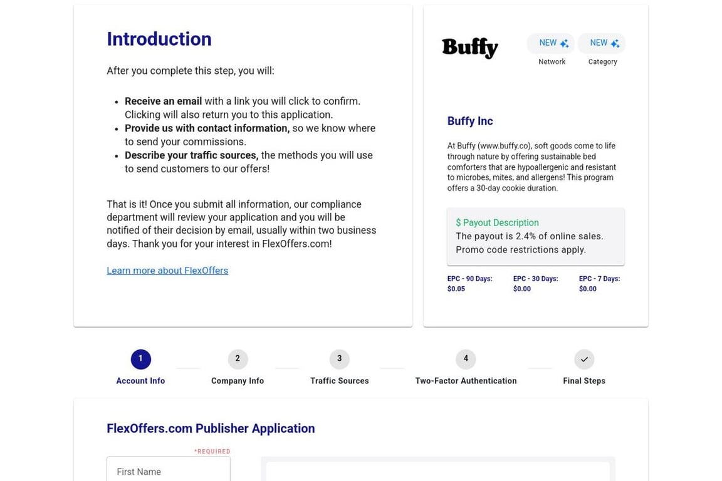
Task: Click the 'Provide us with contact information' bullet
Action: coord(207,128)
